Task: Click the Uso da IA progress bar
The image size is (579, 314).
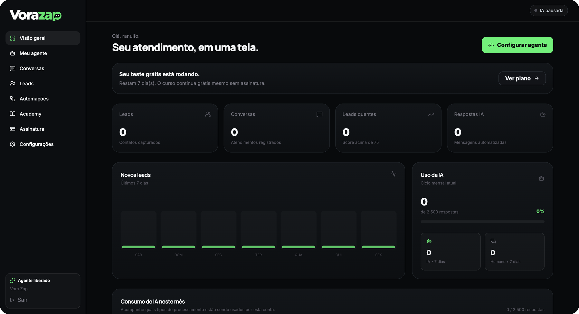Action: 482,222
